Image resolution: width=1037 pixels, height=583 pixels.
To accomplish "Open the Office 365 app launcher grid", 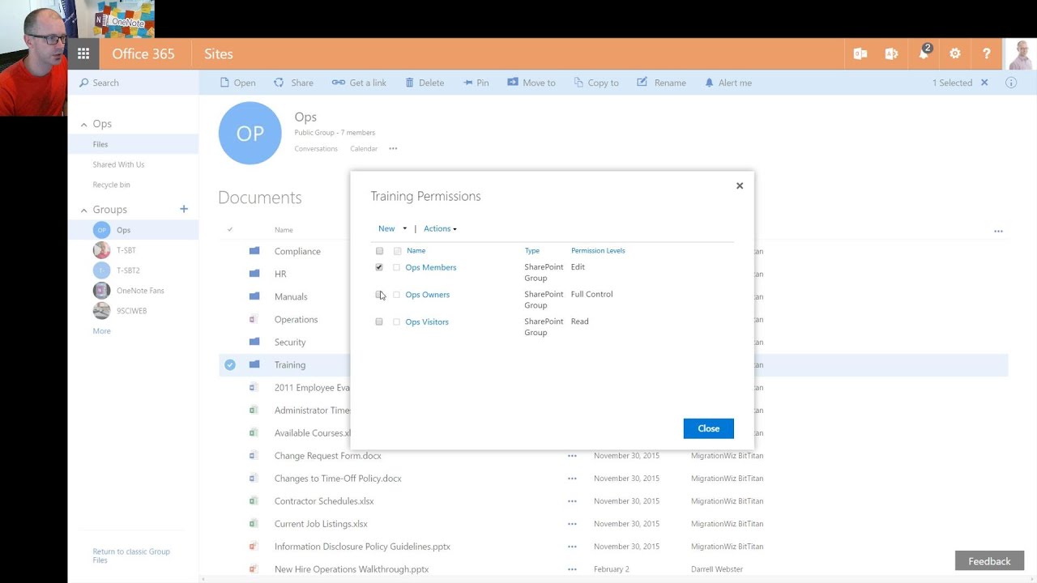I will (83, 54).
